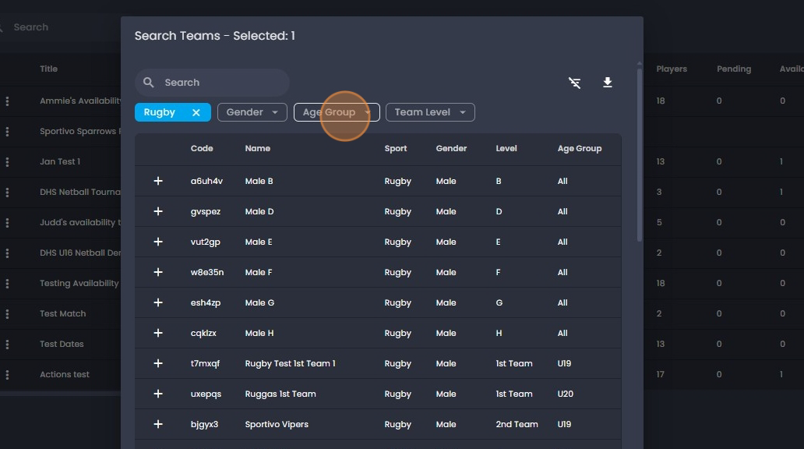Open the Age Group filter dropdown
Viewport: 804px width, 449px height.
click(x=337, y=112)
